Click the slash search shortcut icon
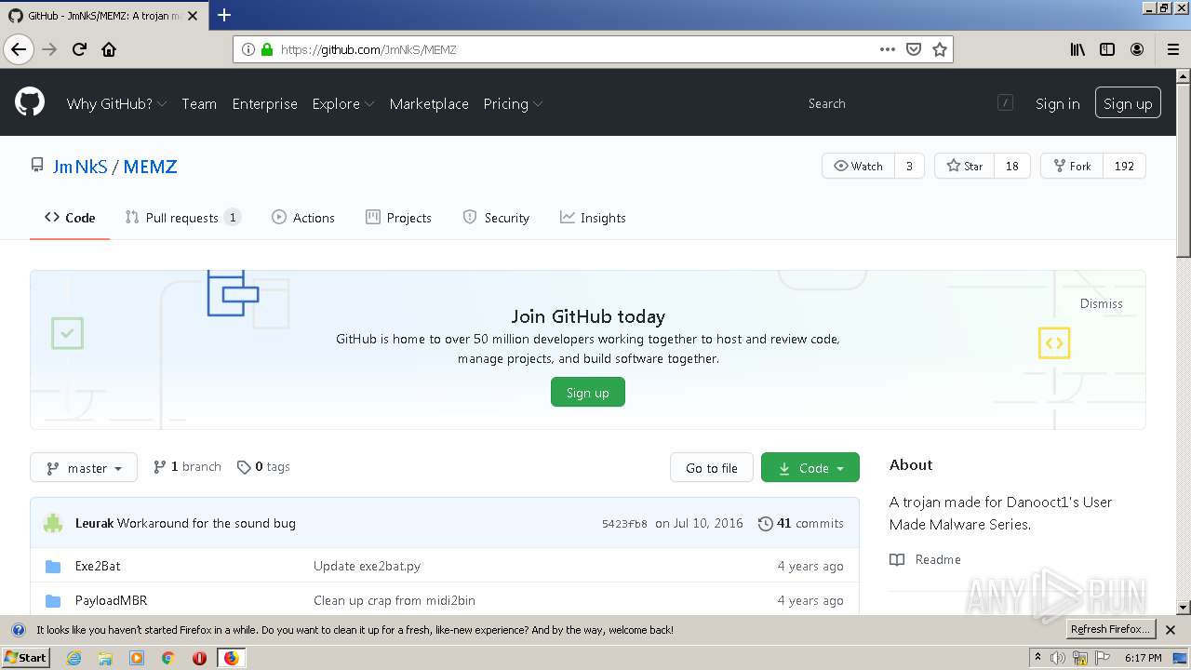Screen dimensions: 1191x670 coord(1005,103)
